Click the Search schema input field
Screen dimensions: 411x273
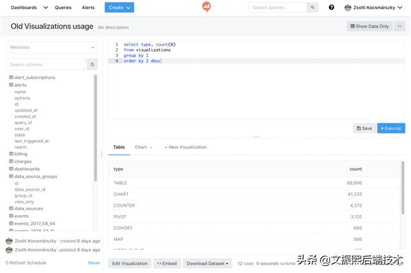tap(46, 64)
